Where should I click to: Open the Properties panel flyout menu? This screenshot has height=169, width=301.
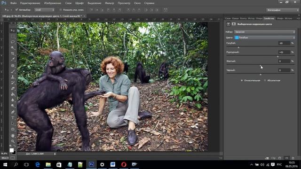[x=298, y=18]
